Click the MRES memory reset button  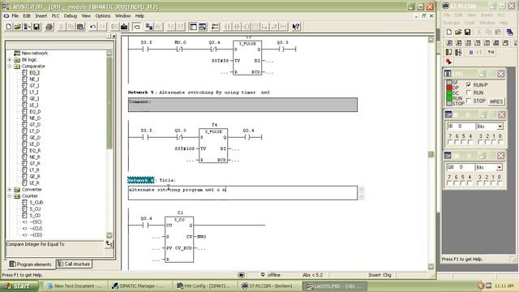tap(496, 101)
